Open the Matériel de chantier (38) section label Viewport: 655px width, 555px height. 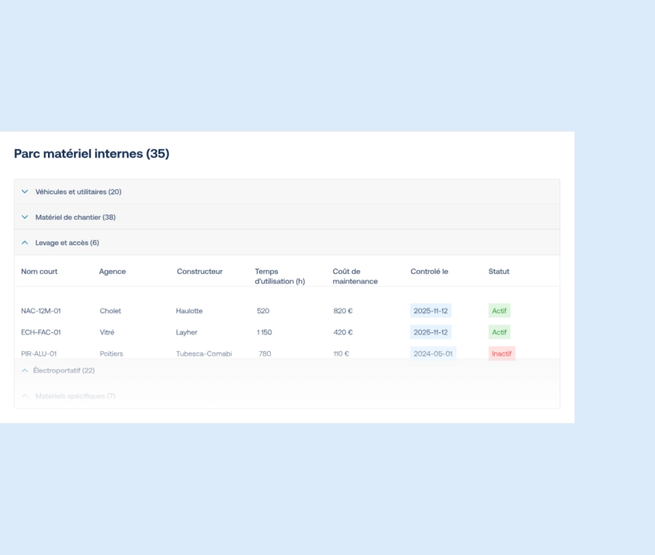pos(75,217)
